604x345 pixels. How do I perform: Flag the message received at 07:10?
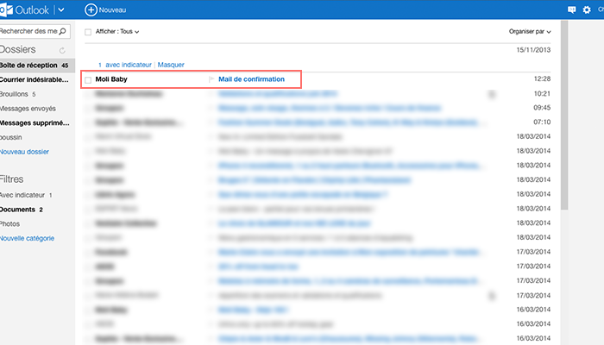[x=211, y=122]
